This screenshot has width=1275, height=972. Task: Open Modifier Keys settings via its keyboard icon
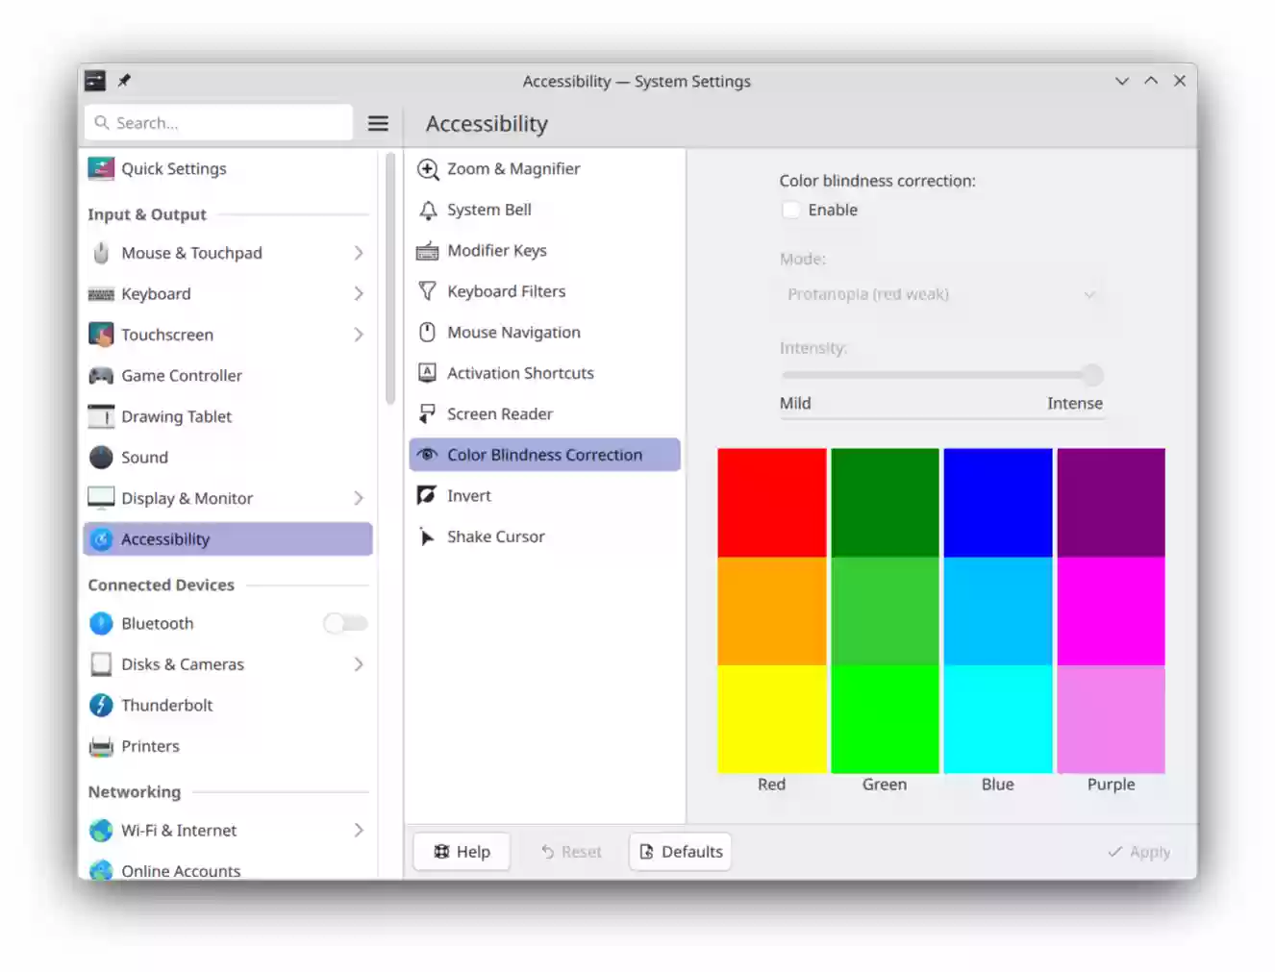427,250
